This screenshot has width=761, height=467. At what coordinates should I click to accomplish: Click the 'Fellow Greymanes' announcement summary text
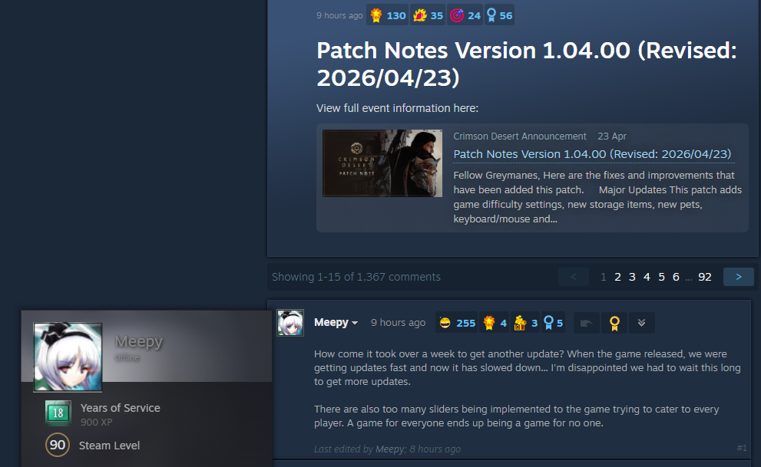(x=597, y=197)
